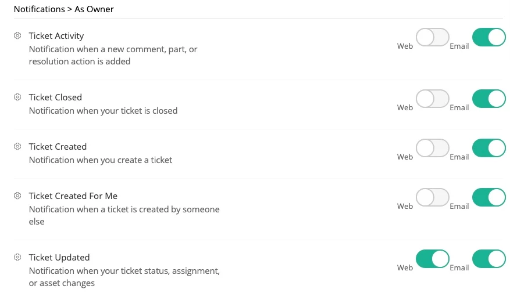510x293 pixels.
Task: Switch off Email toggle for Ticket Closed
Action: pos(488,99)
